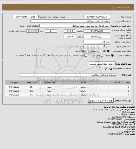Click the جزئیات اطلاعات نیاز page header
Viewport: 136px width, 149px height.
click(x=120, y=8)
